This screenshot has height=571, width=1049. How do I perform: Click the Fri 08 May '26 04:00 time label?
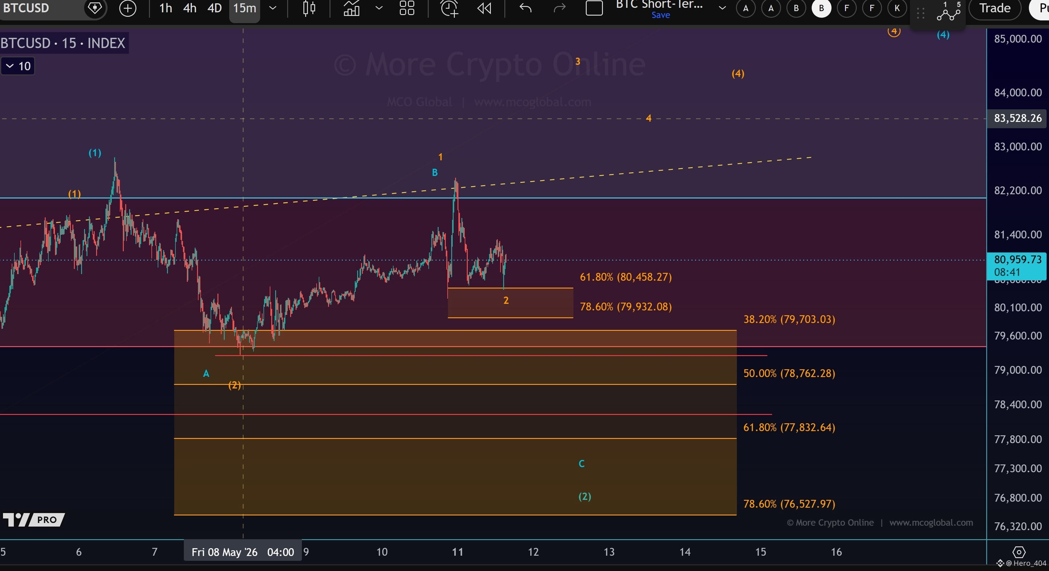point(243,552)
